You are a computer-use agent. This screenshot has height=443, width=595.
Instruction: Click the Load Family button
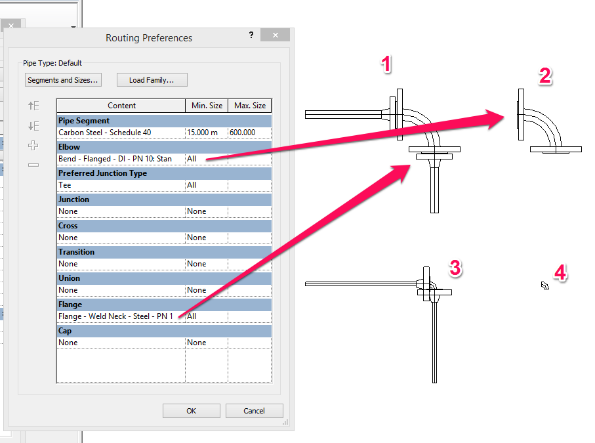click(x=152, y=80)
